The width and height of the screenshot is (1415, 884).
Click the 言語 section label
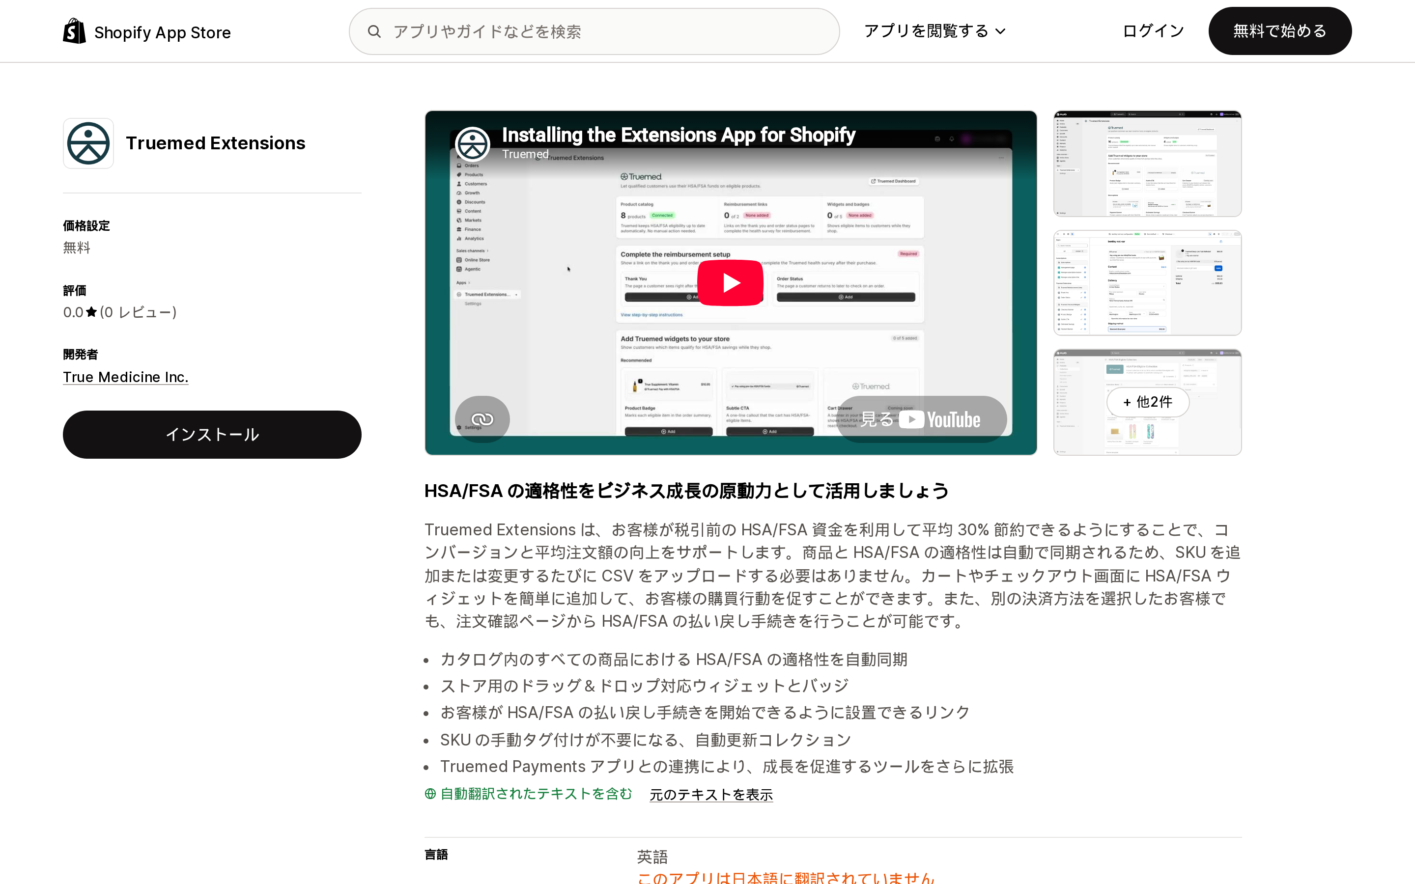pyautogui.click(x=436, y=855)
